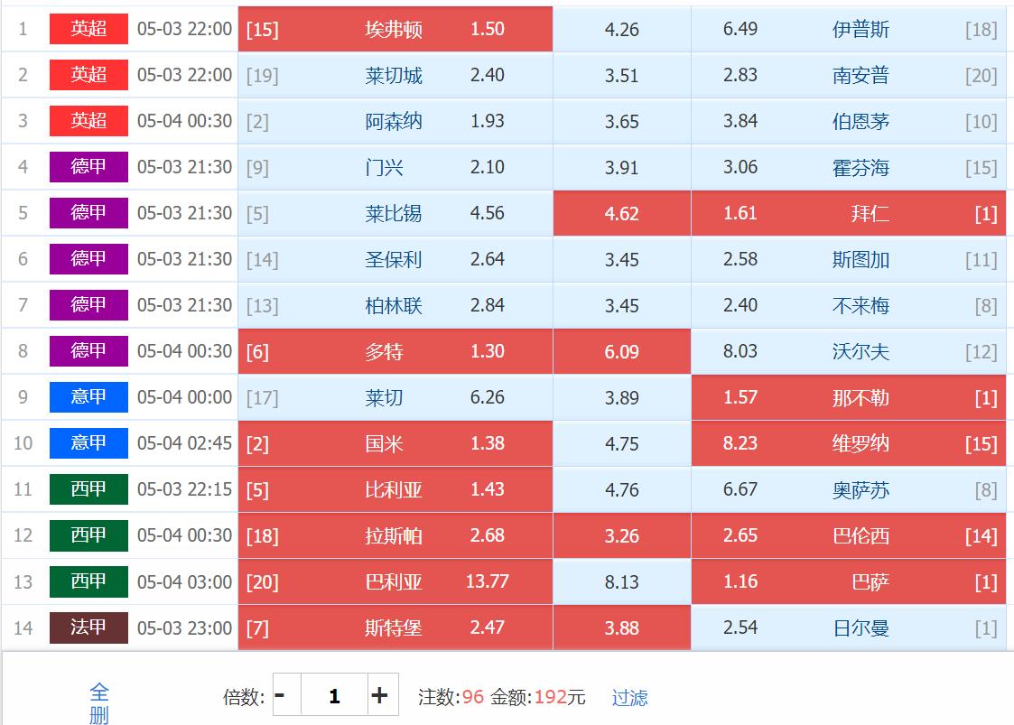Click the 全删 clear-all link
The height and width of the screenshot is (725, 1014).
tap(99, 703)
